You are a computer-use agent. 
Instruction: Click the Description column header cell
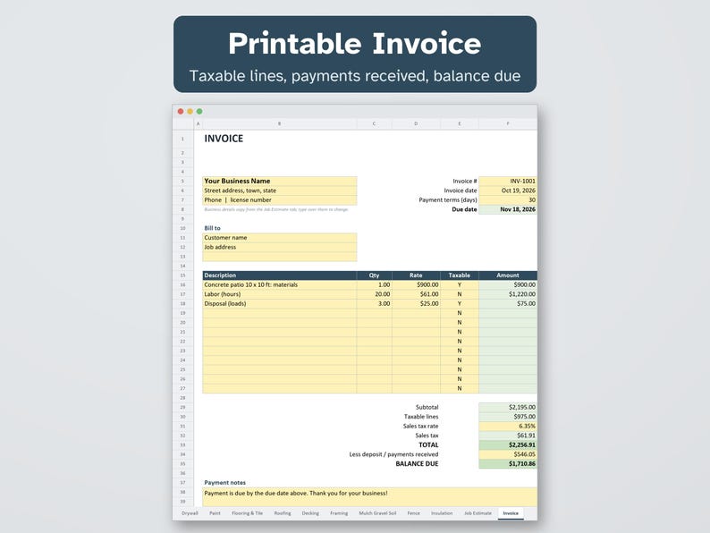[279, 275]
